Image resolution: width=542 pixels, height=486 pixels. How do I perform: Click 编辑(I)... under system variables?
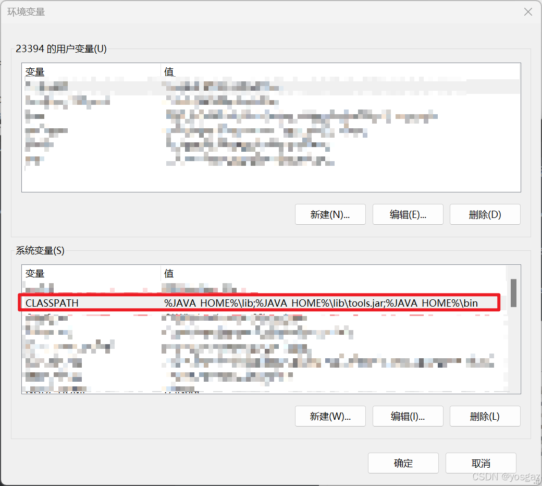[408, 416]
